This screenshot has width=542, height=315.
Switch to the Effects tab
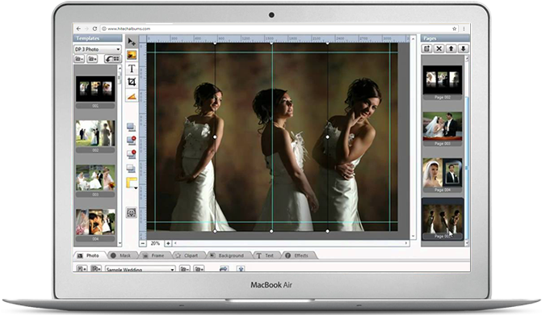pyautogui.click(x=298, y=255)
